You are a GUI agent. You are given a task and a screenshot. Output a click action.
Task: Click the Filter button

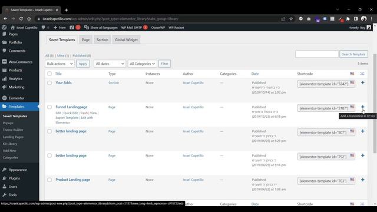(x=164, y=64)
